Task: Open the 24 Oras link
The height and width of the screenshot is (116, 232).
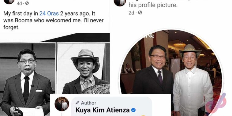Action: pos(49,13)
